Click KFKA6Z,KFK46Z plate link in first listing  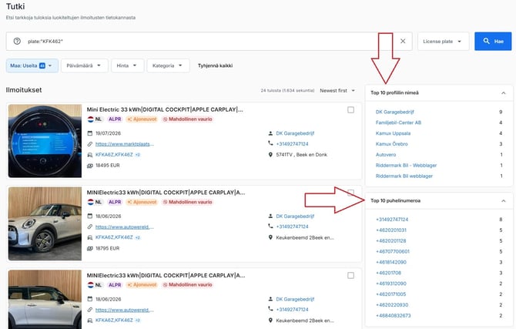click(x=114, y=154)
